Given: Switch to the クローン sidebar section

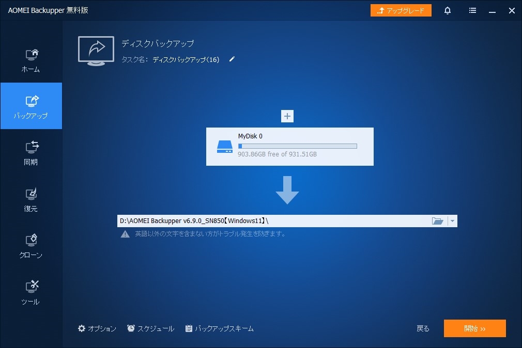Looking at the screenshot, I should coord(31,246).
